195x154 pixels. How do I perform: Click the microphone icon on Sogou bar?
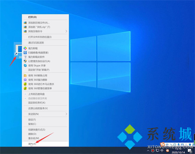(x=179, y=145)
